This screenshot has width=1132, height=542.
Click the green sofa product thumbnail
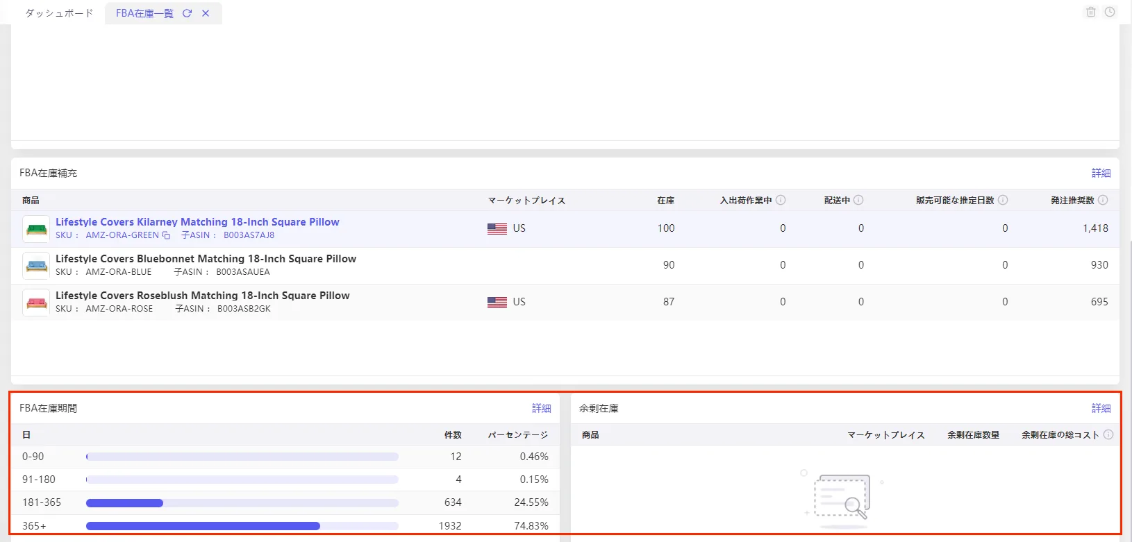(x=36, y=229)
